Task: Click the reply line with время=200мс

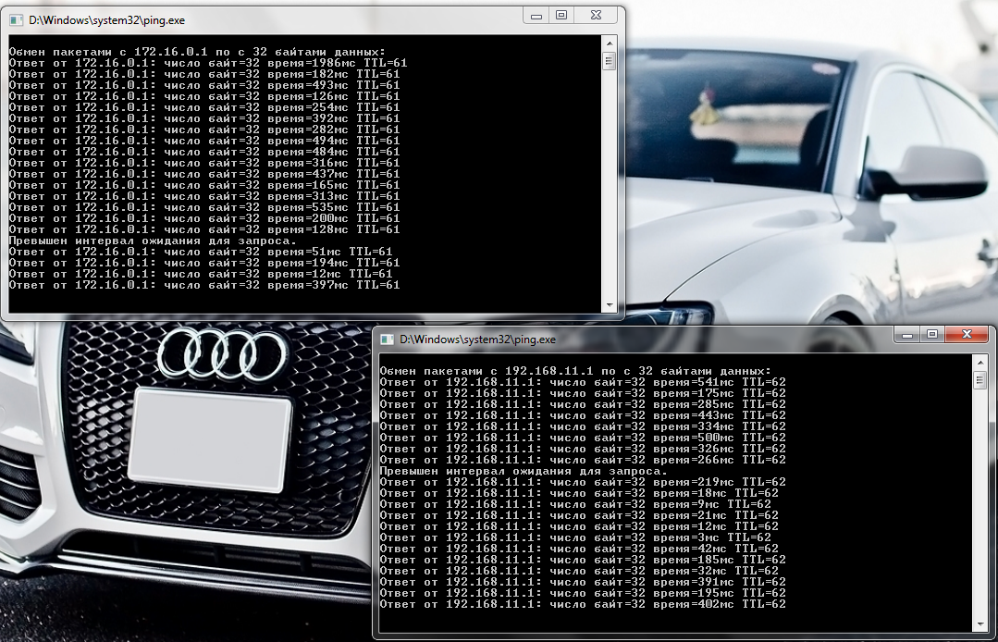Action: [x=204, y=218]
